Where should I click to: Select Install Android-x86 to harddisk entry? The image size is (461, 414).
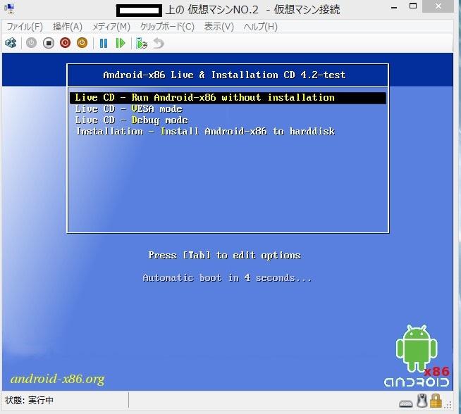[205, 131]
